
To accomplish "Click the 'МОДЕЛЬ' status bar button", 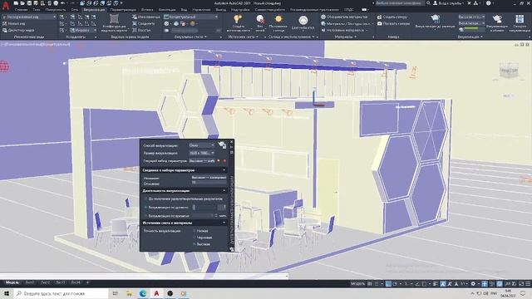I will (x=357, y=284).
